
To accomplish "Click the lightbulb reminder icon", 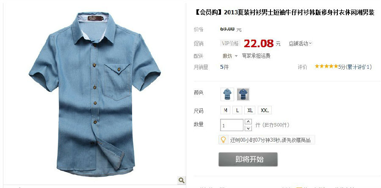I will pos(223,140).
